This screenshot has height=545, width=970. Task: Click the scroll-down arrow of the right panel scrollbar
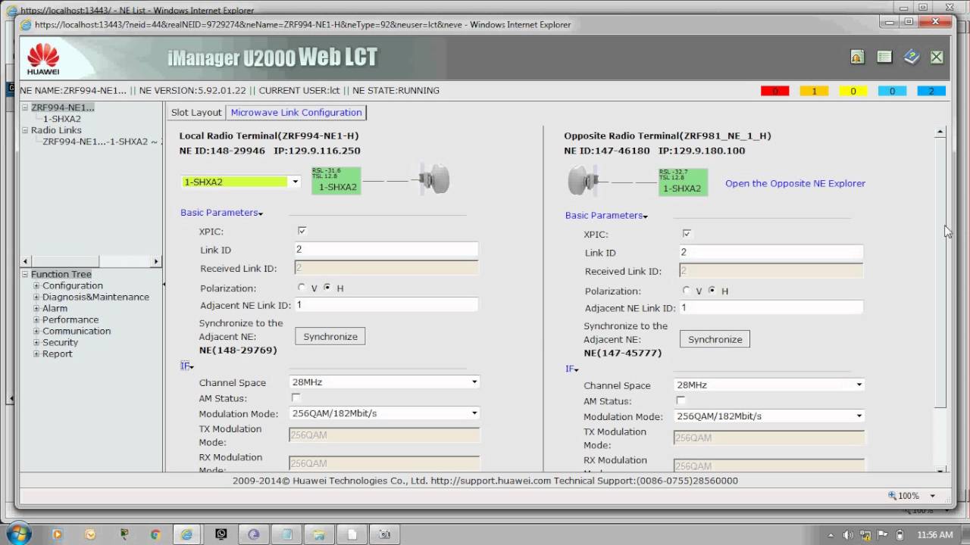click(x=940, y=470)
